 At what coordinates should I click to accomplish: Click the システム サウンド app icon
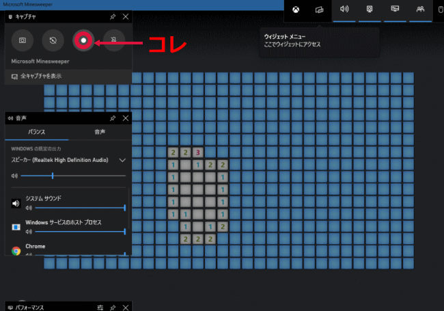click(16, 203)
